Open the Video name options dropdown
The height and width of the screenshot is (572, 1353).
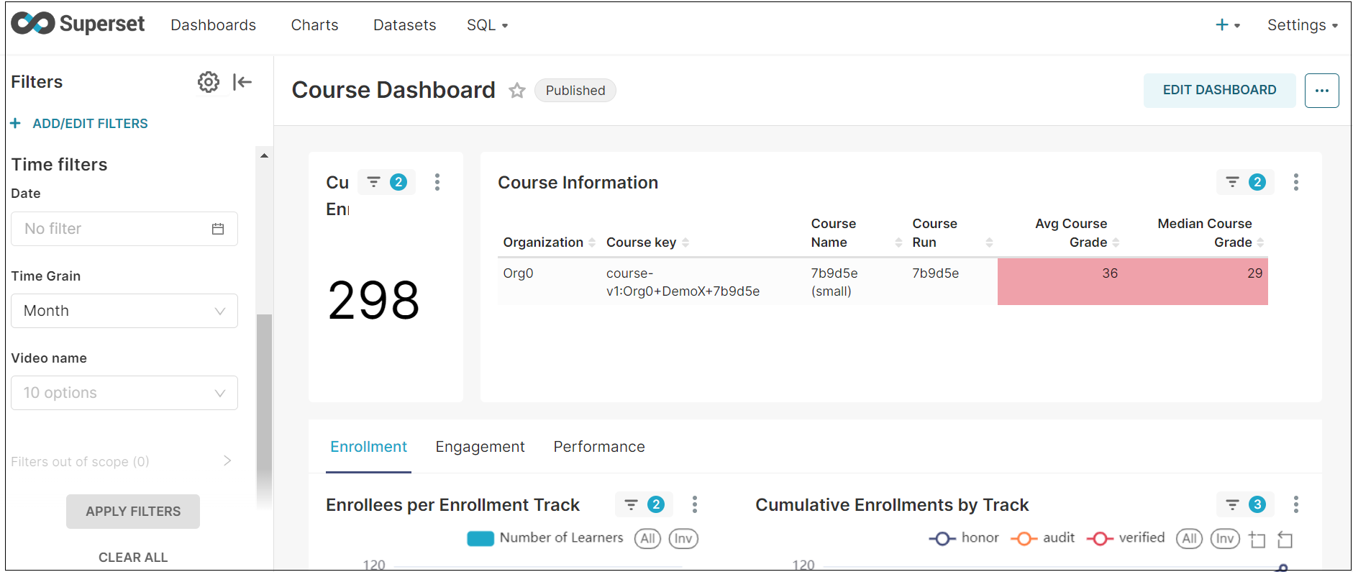point(124,393)
